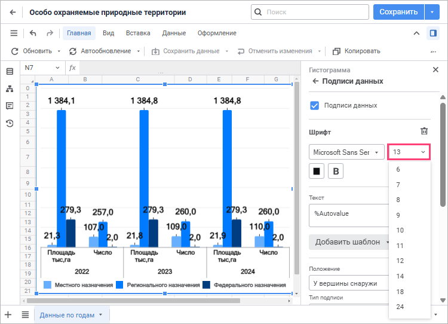
Task: Open the Сохранить данные dropdown arrow
Action: click(x=227, y=51)
